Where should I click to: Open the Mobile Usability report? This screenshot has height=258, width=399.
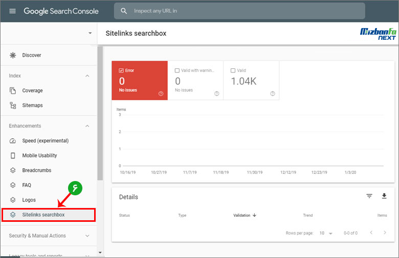[39, 156]
